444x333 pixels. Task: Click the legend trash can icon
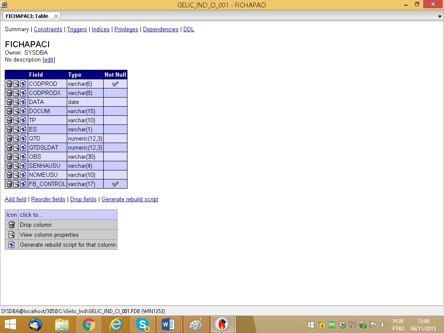coord(12,225)
